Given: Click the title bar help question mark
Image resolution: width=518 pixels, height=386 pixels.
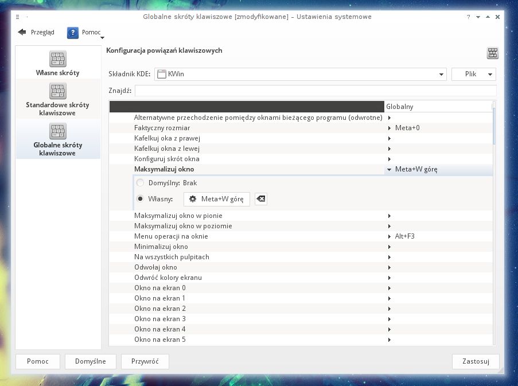Looking at the screenshot, I should (468, 17).
